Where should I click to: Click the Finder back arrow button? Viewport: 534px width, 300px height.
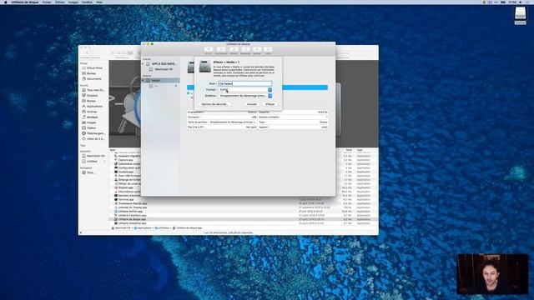pyautogui.click(x=87, y=53)
